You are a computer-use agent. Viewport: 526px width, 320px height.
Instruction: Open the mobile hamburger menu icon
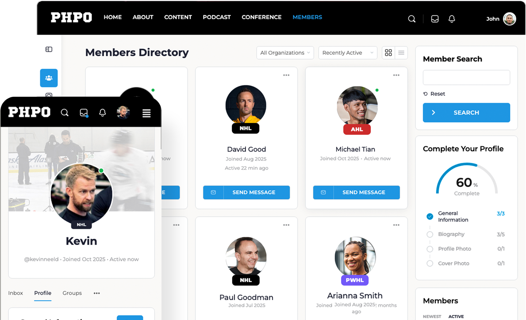pos(146,113)
